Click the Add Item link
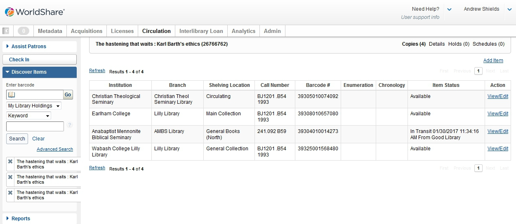This screenshot has width=516, height=224. tap(493, 61)
